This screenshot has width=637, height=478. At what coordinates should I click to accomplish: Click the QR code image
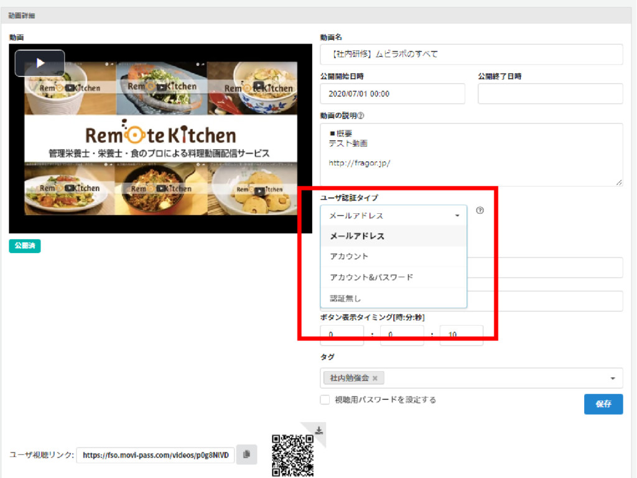[292, 455]
